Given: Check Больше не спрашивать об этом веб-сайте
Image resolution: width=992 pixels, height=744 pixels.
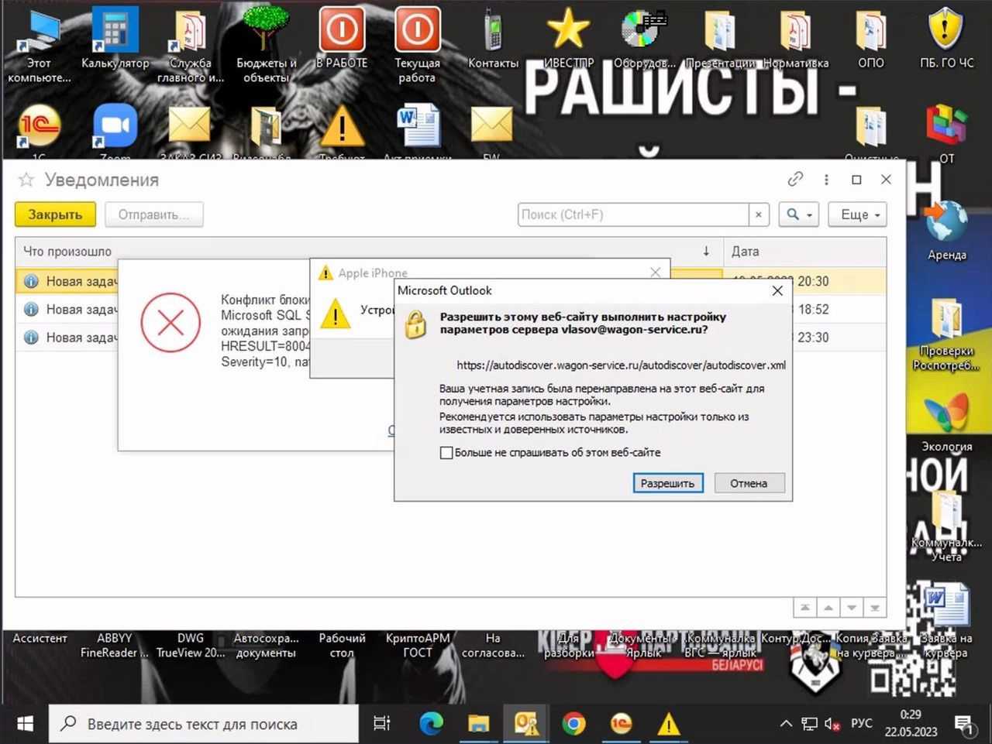Looking at the screenshot, I should [x=446, y=453].
